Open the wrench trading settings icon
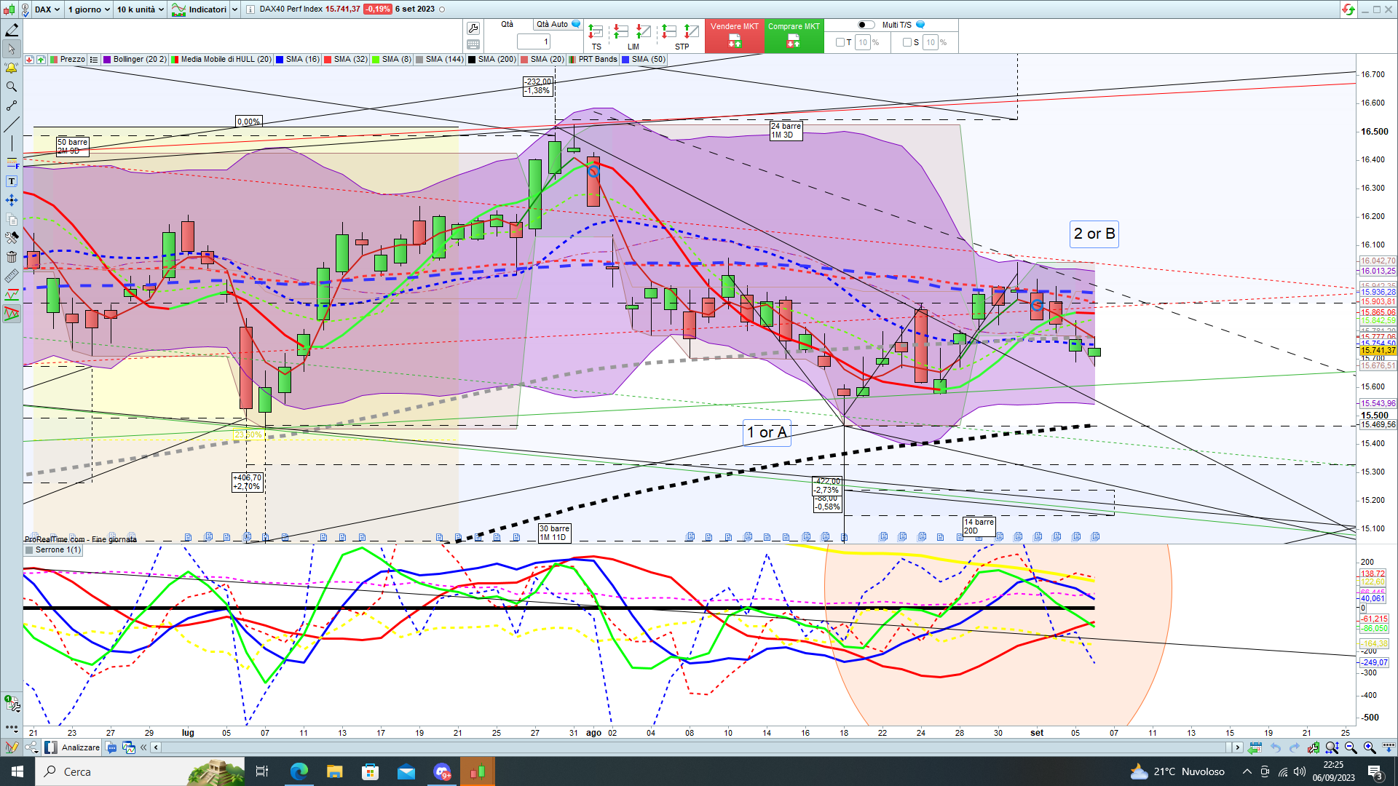The image size is (1398, 786). 473,28
